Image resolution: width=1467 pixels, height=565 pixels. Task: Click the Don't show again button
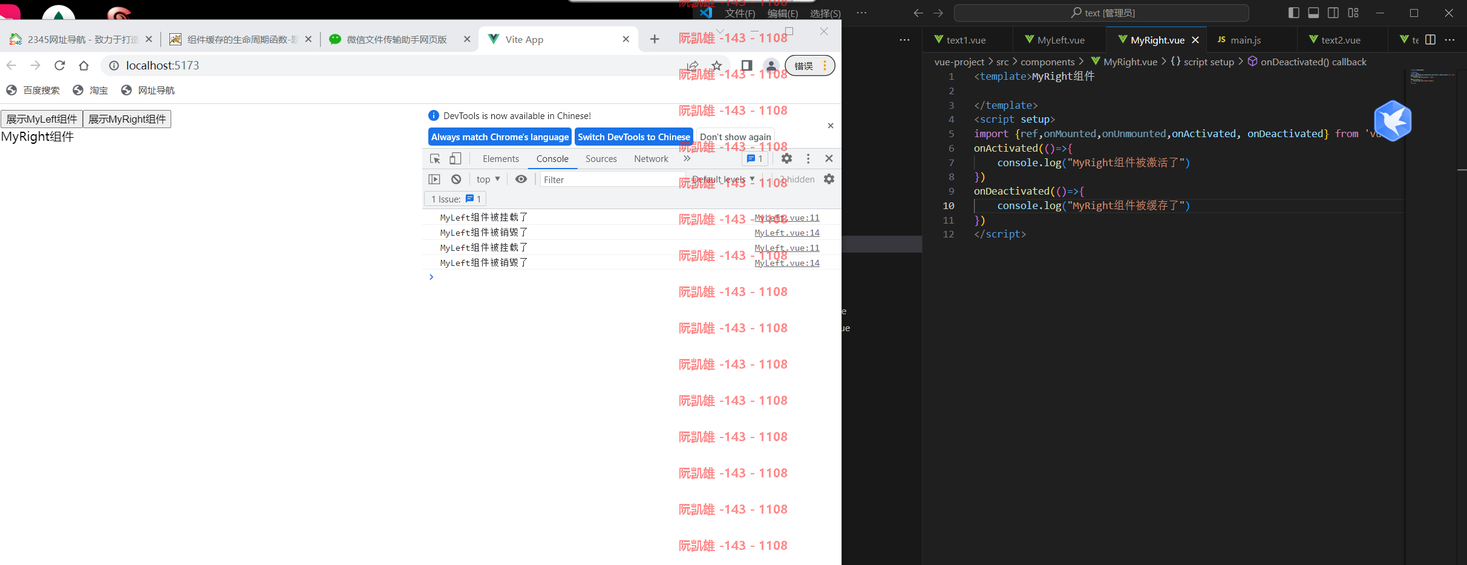coord(735,137)
